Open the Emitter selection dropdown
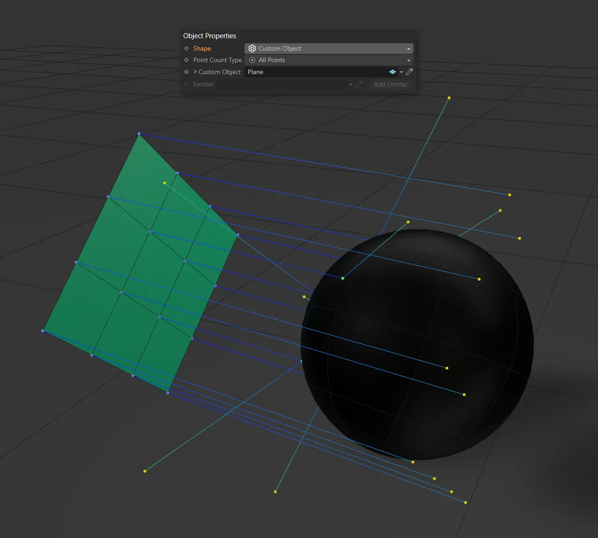 351,84
